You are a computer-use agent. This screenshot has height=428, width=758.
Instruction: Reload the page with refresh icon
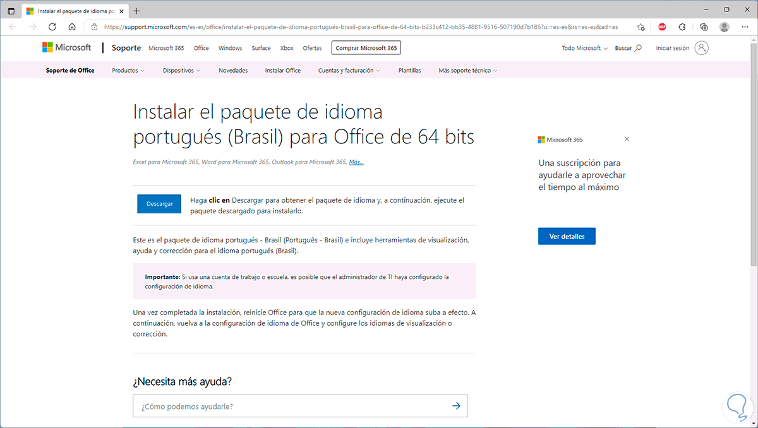click(52, 27)
